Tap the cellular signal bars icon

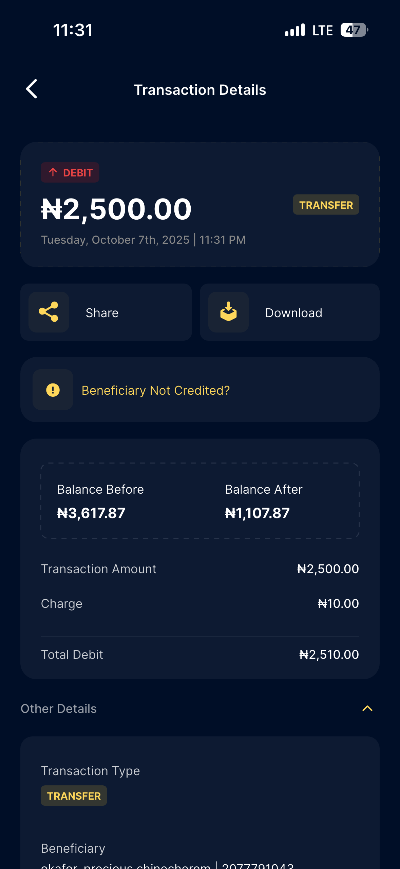click(295, 30)
